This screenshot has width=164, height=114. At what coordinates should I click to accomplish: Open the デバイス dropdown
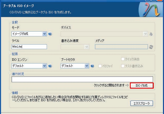(104, 34)
